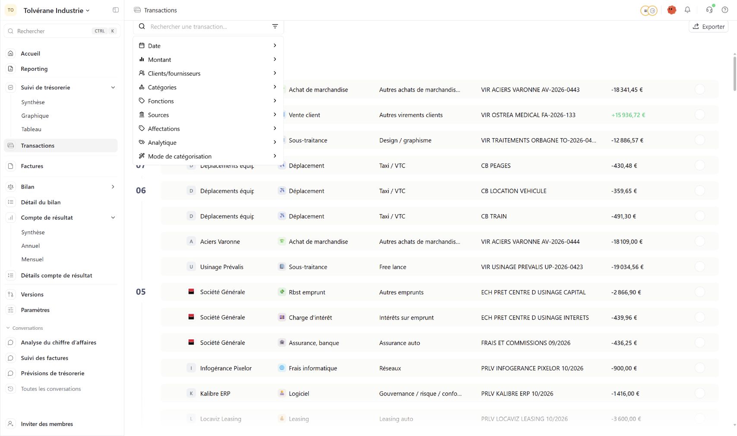Click the Versions branch icon
This screenshot has height=436, width=737.
pyautogui.click(x=11, y=294)
